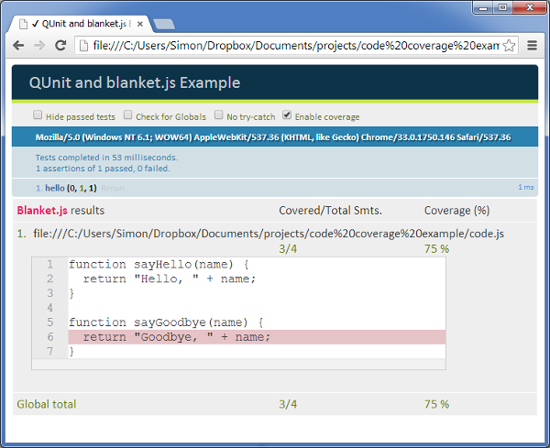Bookmark this page with the star icon
The image size is (550, 448).
(509, 46)
